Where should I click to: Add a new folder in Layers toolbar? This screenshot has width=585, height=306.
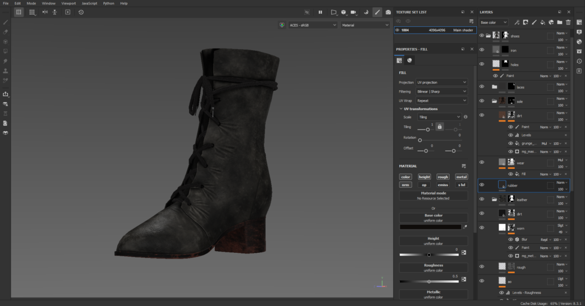(x=560, y=22)
